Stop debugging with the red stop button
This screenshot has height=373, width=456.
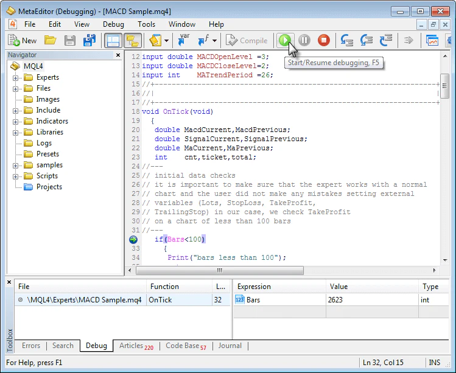(324, 40)
